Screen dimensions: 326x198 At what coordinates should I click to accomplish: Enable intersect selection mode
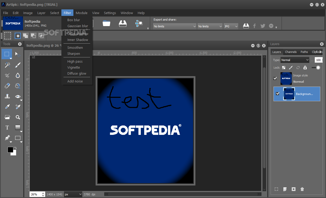click(x=41, y=35)
